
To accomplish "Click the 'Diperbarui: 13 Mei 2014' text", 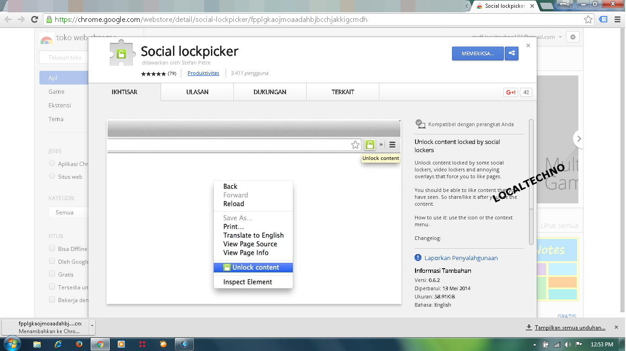I will [443, 288].
